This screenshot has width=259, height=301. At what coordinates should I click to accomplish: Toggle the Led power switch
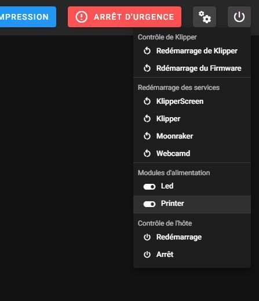[x=149, y=187]
